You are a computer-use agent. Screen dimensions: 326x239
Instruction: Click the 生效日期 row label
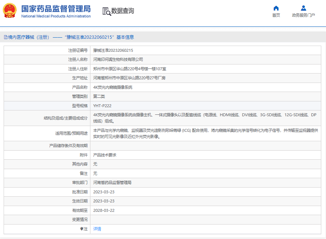[x=80, y=201]
